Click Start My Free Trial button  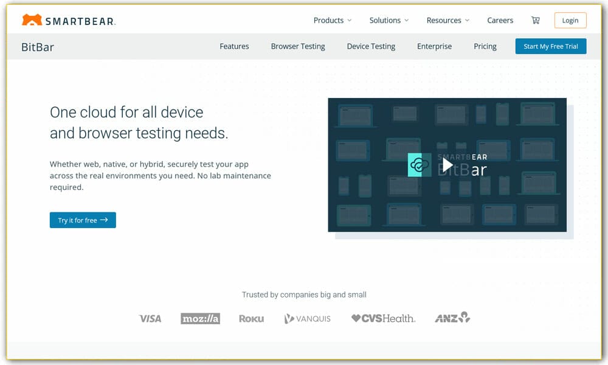pos(550,46)
